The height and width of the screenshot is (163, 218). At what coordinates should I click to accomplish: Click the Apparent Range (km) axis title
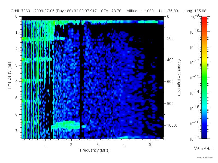pos(179,77)
